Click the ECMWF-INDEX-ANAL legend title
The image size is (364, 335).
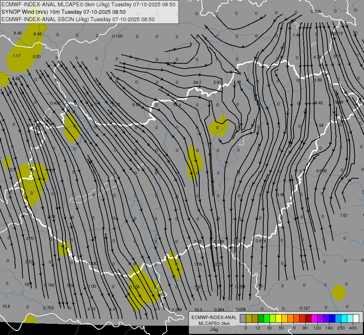pyautogui.click(x=213, y=317)
